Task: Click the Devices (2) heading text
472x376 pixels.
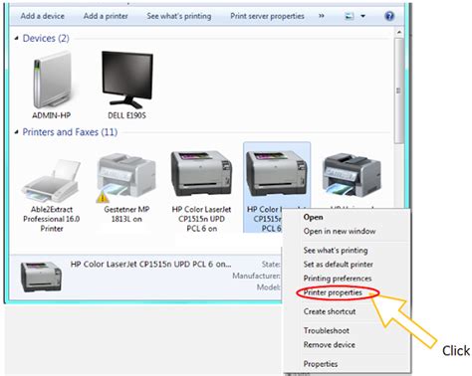Action: [46, 39]
